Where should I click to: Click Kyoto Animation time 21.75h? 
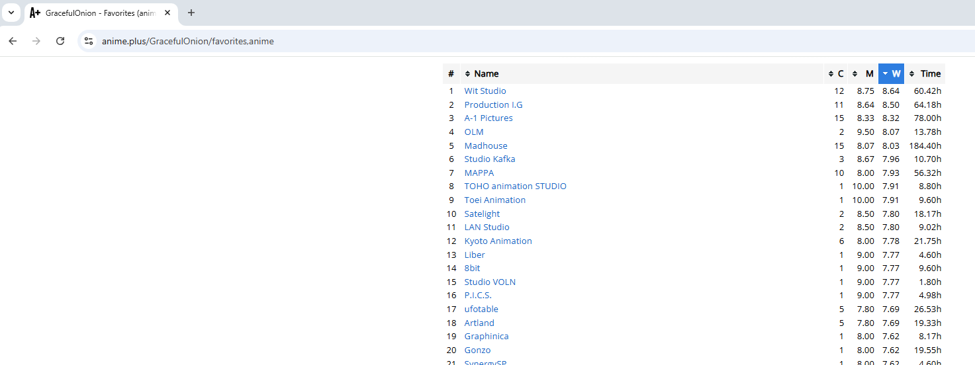pyautogui.click(x=927, y=241)
